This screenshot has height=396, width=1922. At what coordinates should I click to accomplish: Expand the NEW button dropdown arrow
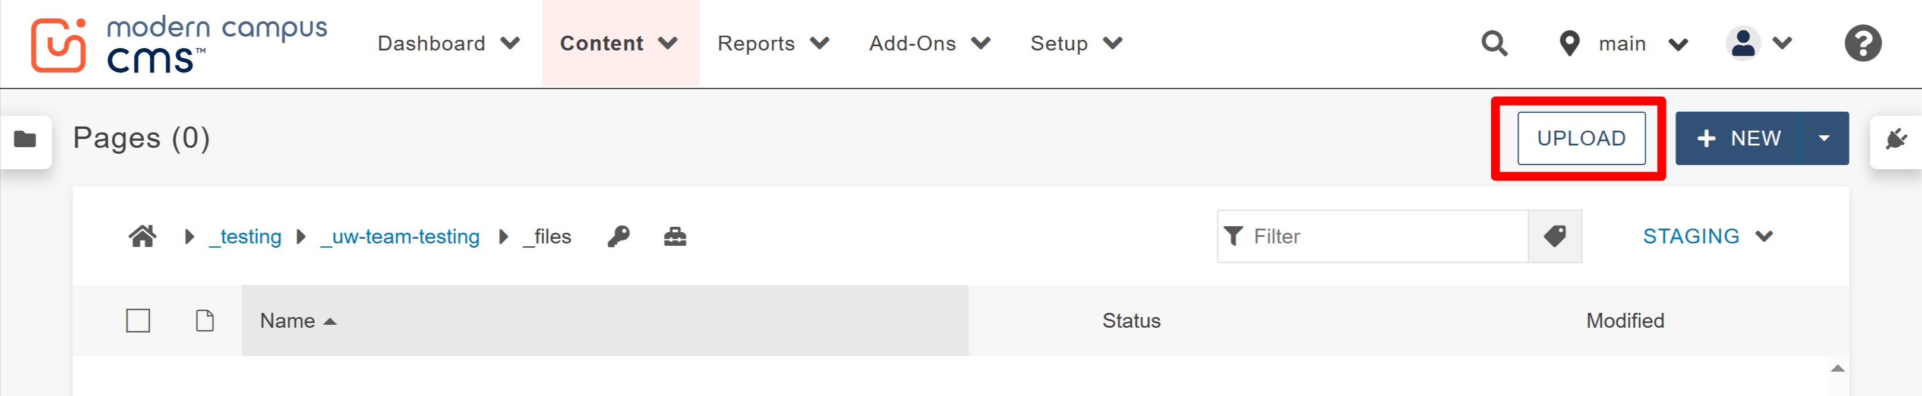tap(1824, 138)
